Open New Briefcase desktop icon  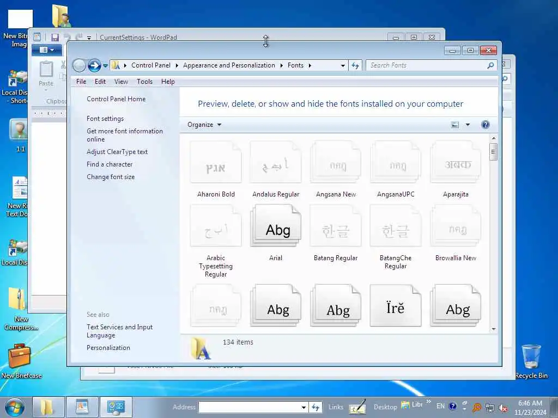tap(21, 361)
